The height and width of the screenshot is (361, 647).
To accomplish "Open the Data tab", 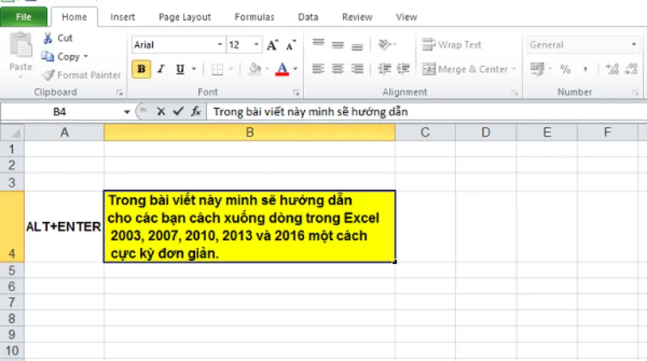I will 308,17.
